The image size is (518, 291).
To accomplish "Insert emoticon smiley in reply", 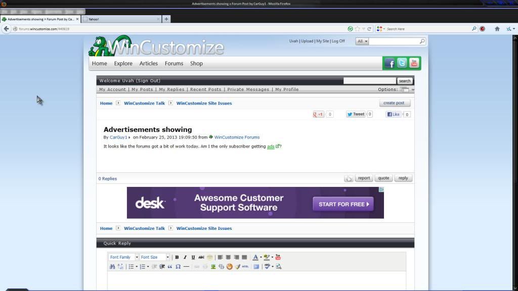I will tap(230, 267).
